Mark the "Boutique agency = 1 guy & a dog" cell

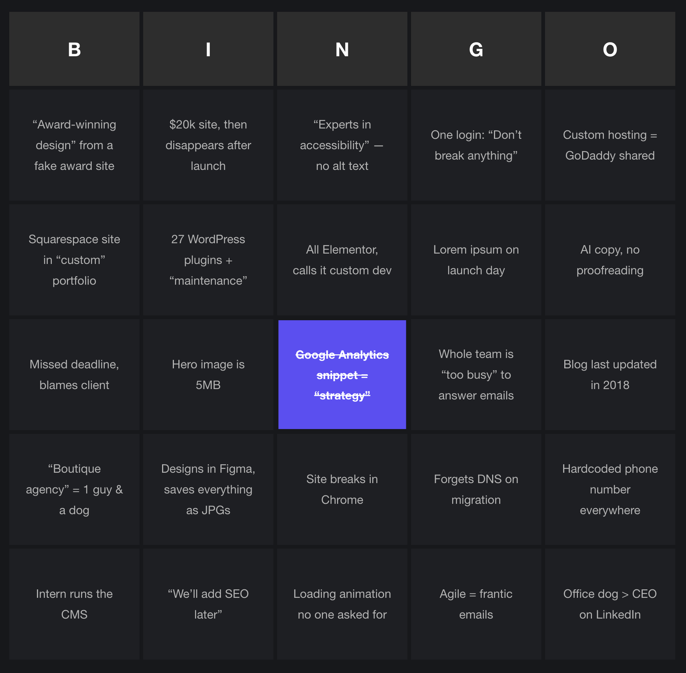coord(74,489)
